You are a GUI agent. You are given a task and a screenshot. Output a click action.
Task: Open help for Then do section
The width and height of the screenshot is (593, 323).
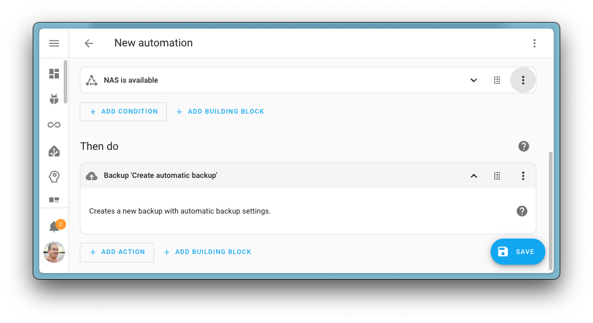[523, 146]
